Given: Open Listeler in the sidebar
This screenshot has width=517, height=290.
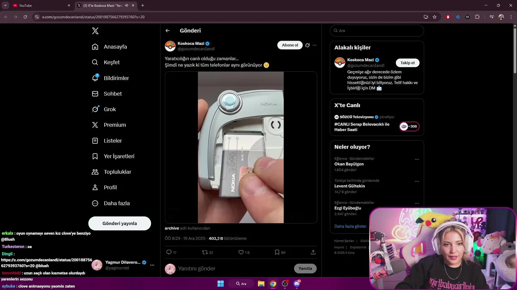Looking at the screenshot, I should click(x=107, y=141).
